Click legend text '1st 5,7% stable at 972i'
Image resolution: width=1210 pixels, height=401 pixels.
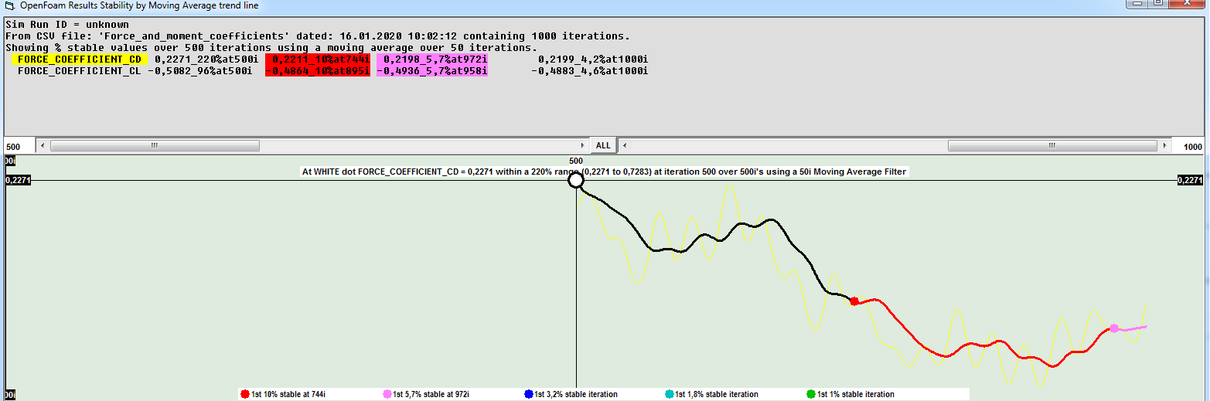point(431,394)
